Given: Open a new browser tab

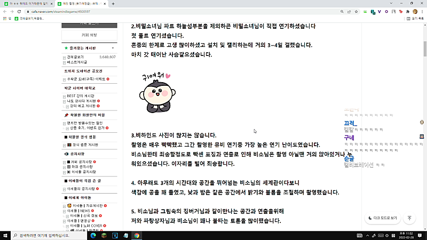Looking at the screenshot, I should click(113, 4).
